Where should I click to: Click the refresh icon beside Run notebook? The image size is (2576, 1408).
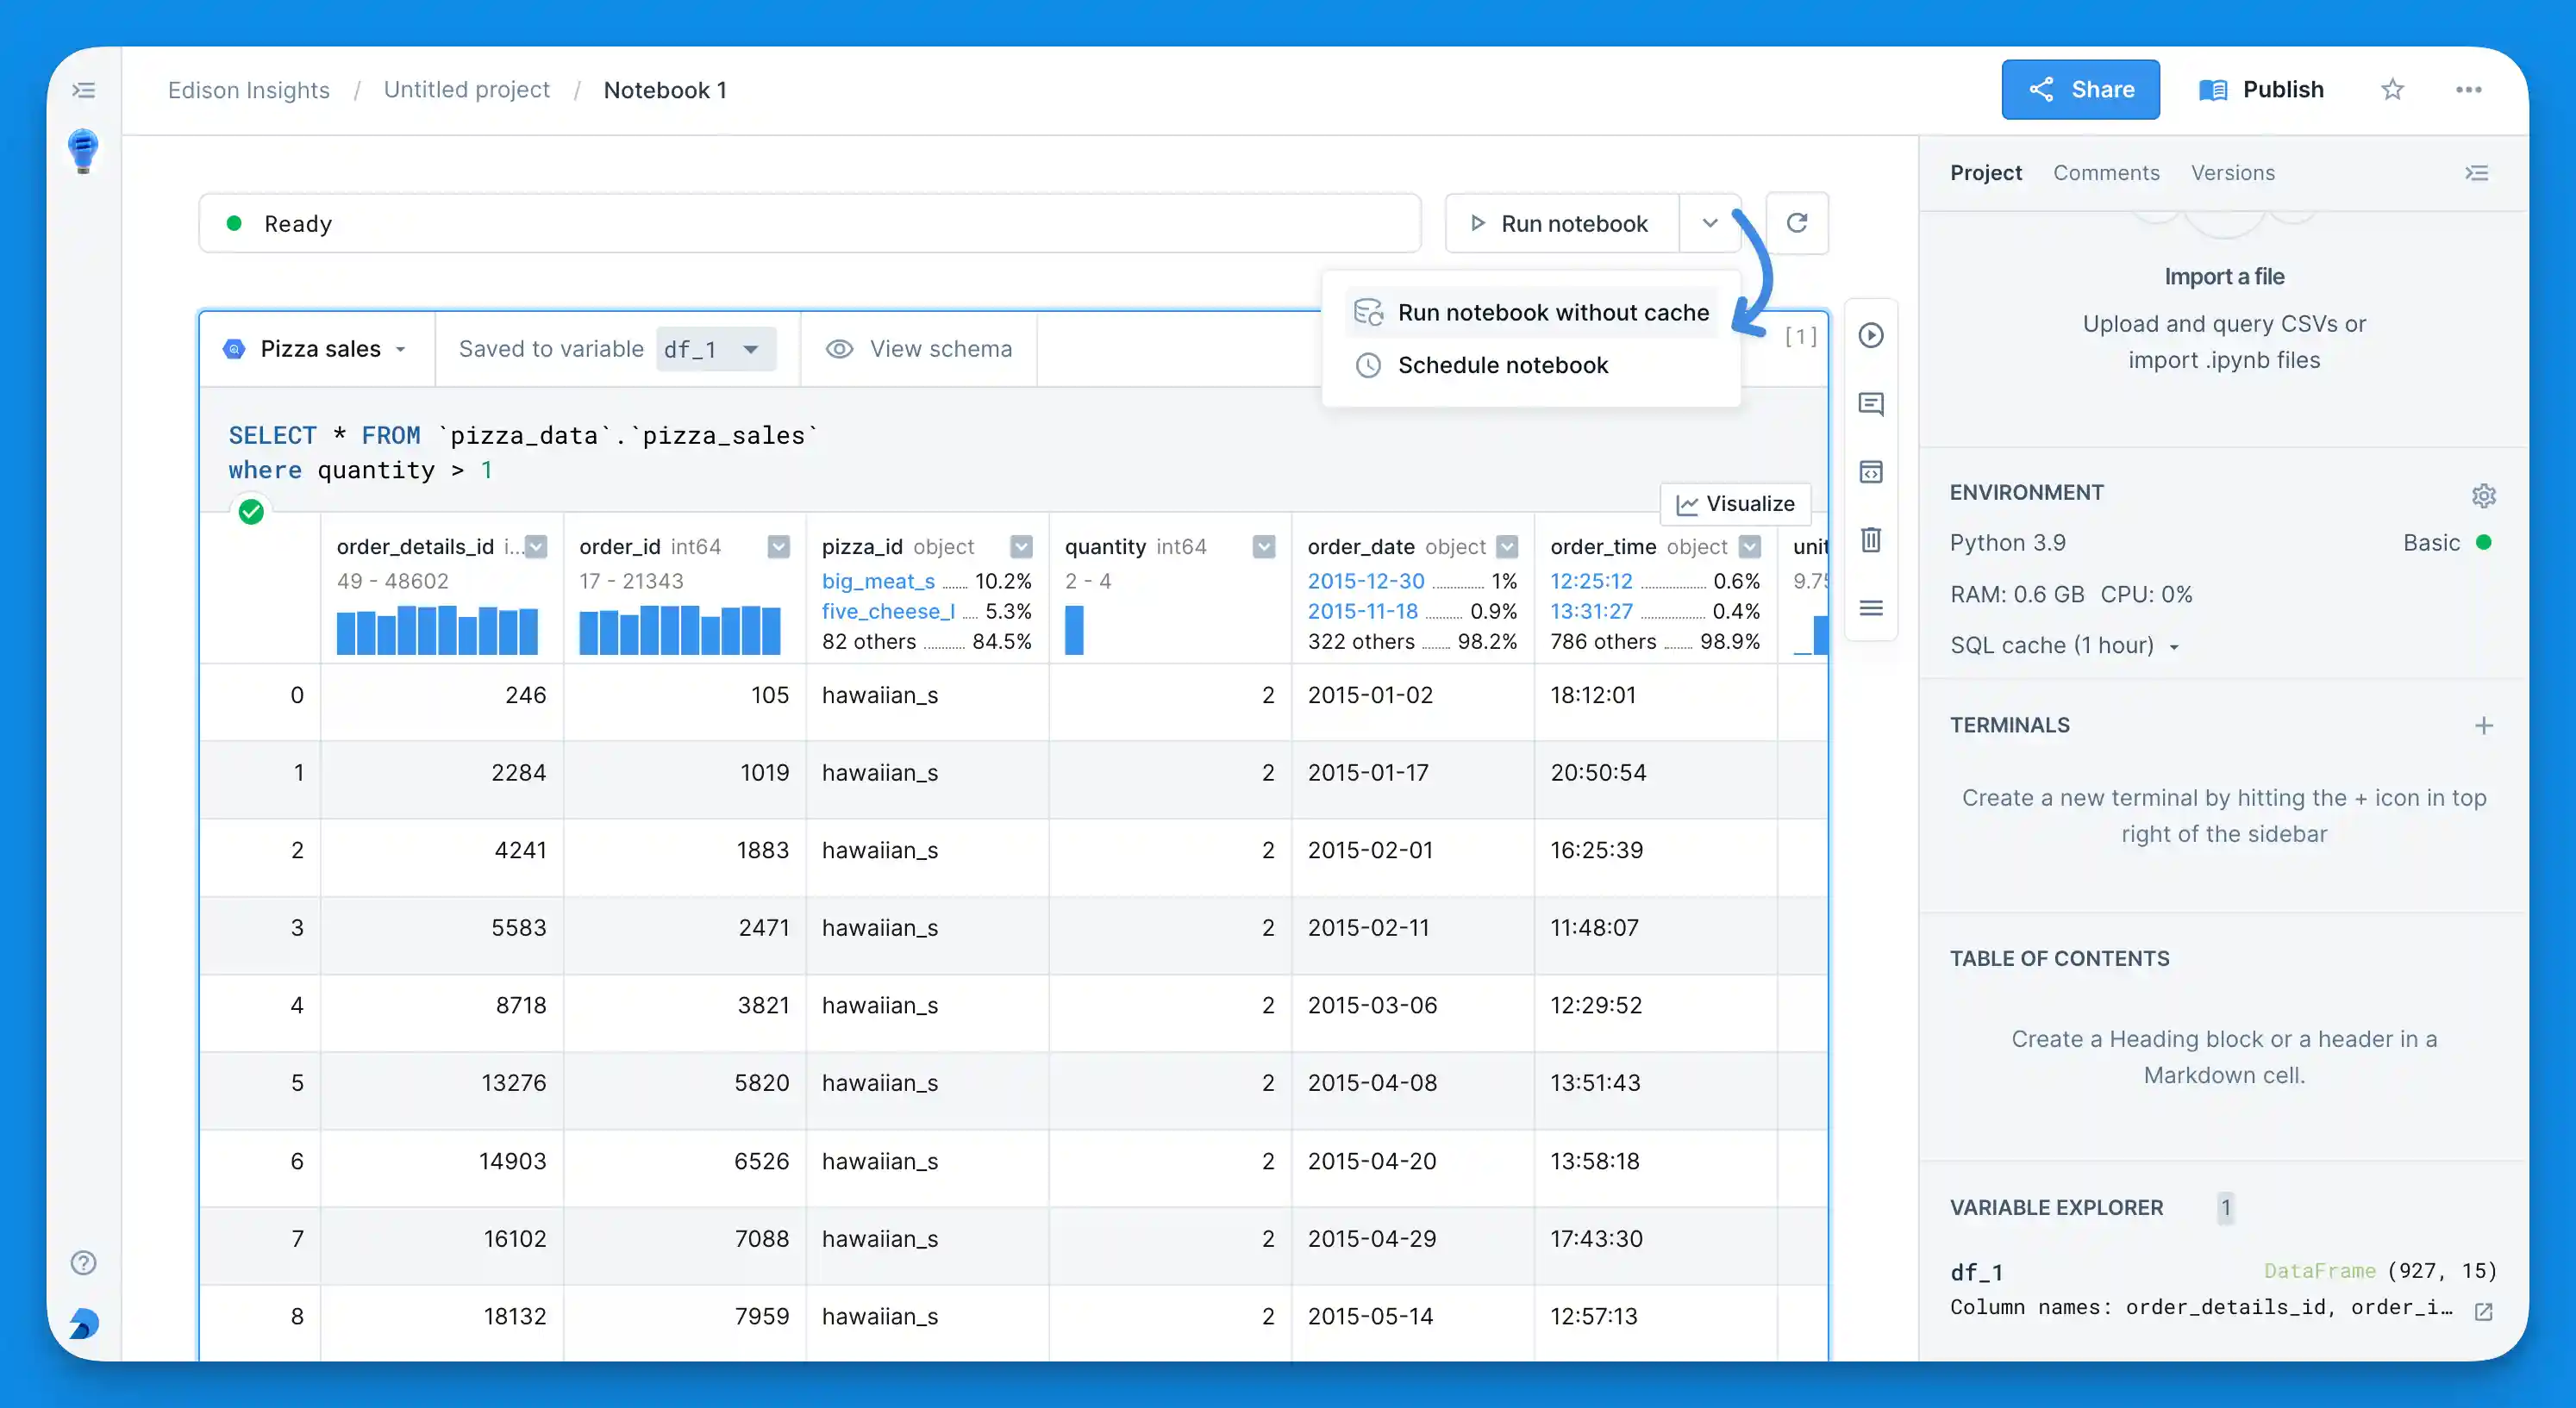coord(1796,223)
